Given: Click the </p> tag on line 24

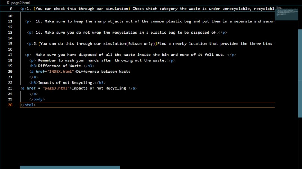Looking at the screenshot, I should [34, 94].
